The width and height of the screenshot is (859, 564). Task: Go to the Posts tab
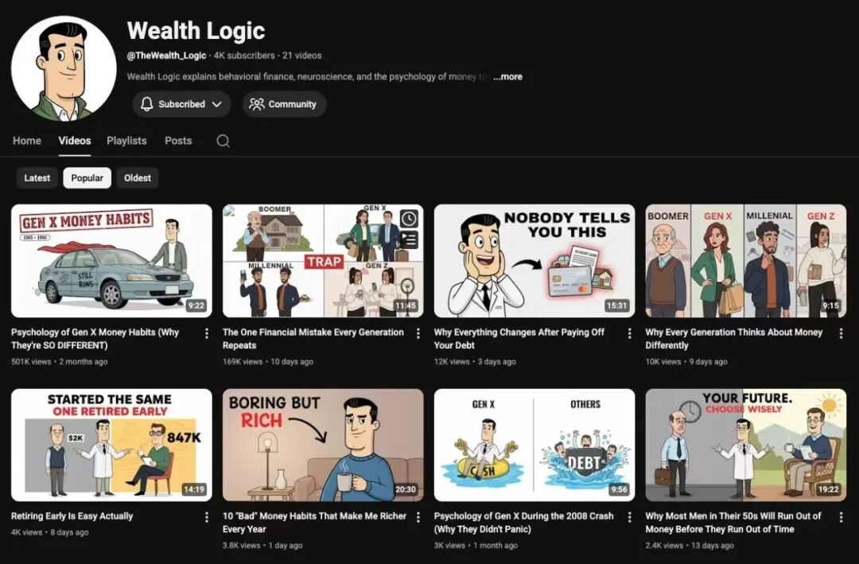(x=178, y=141)
